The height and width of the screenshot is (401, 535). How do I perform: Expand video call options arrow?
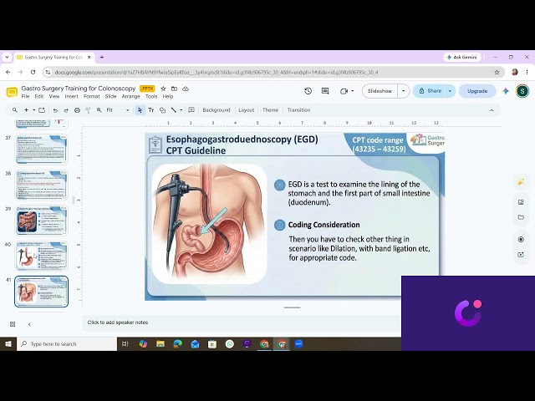tap(353, 91)
